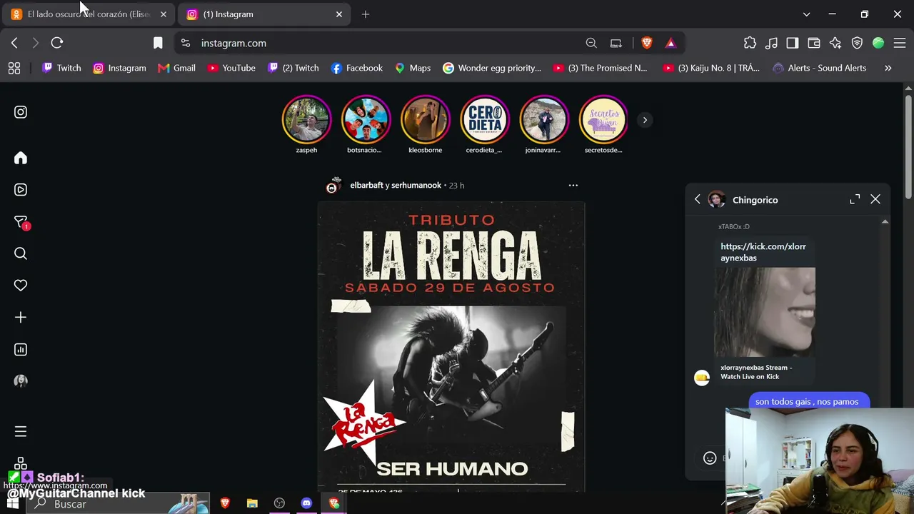Viewport: 914px width, 514px height.
Task: Open Instagram messages with unread badge
Action: click(21, 222)
